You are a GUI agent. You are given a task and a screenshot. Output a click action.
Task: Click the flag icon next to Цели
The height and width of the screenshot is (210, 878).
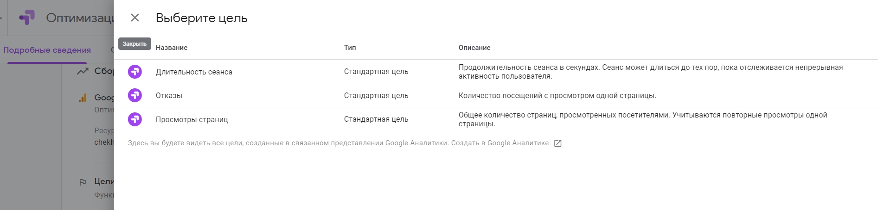click(83, 182)
